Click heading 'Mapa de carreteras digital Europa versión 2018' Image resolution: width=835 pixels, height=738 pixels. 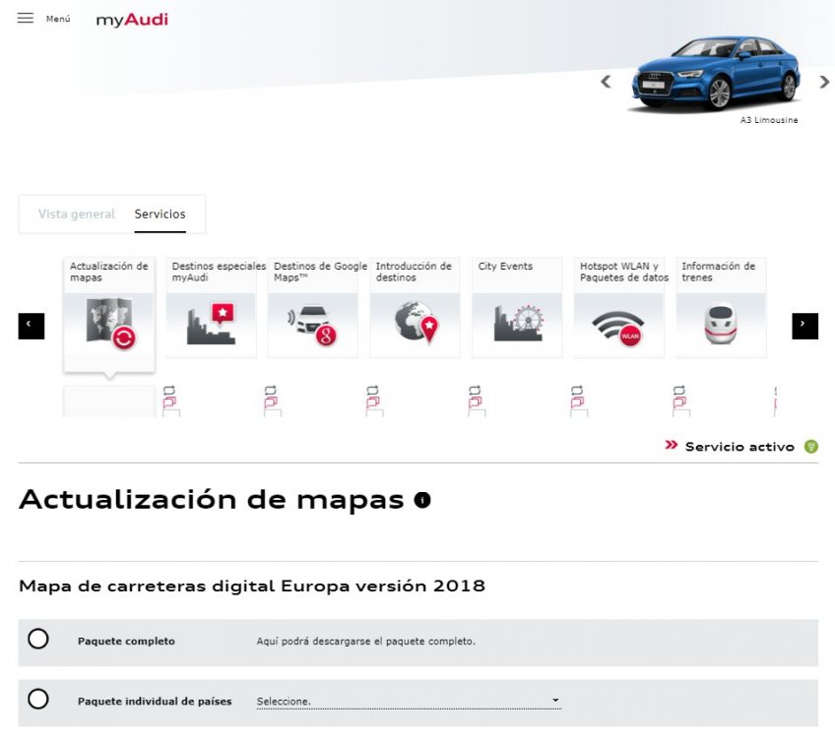pos(252,585)
